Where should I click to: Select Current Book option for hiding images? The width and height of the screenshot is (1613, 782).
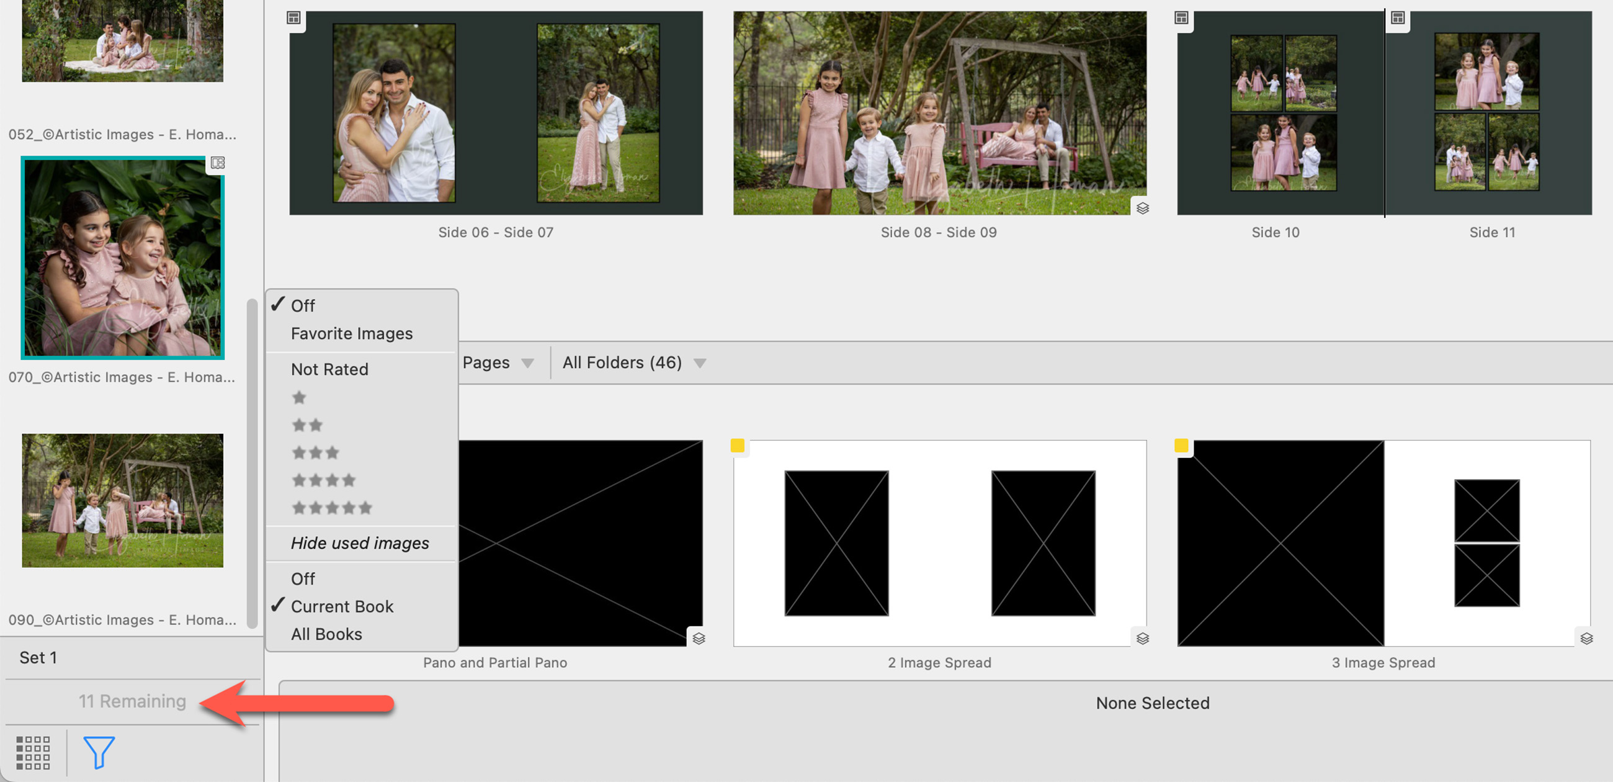(342, 606)
